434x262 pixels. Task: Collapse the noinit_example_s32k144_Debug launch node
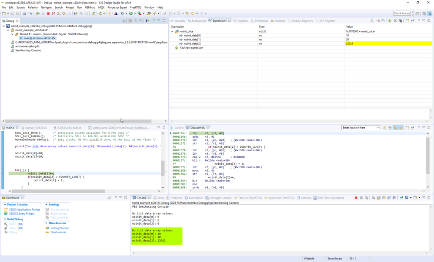[x=3, y=26]
